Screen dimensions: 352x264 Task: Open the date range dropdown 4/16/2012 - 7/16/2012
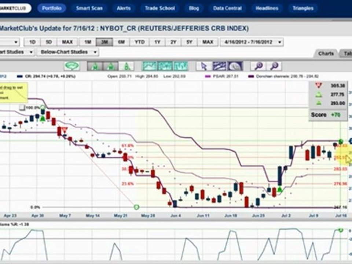252,42
